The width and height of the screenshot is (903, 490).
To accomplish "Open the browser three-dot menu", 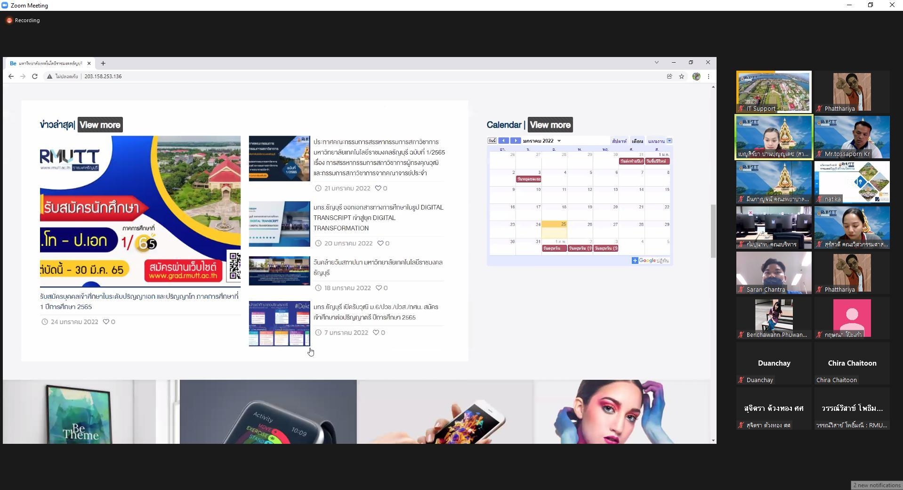I will (x=709, y=76).
